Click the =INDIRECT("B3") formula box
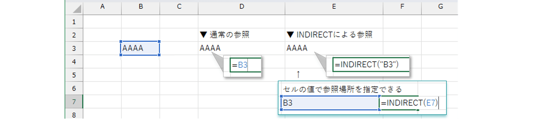Image resolution: width=533 pixels, height=120 pixels. (371, 64)
